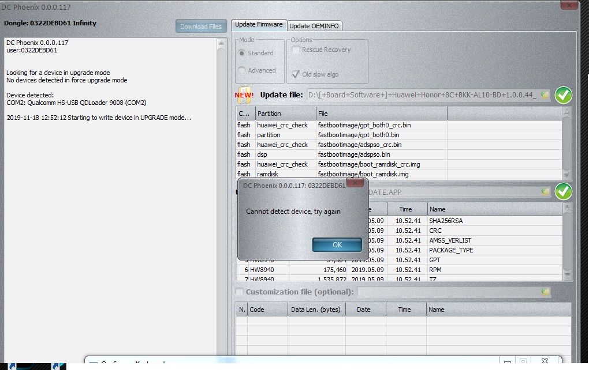
Task: Select the dsp partition row
Action: (399, 154)
